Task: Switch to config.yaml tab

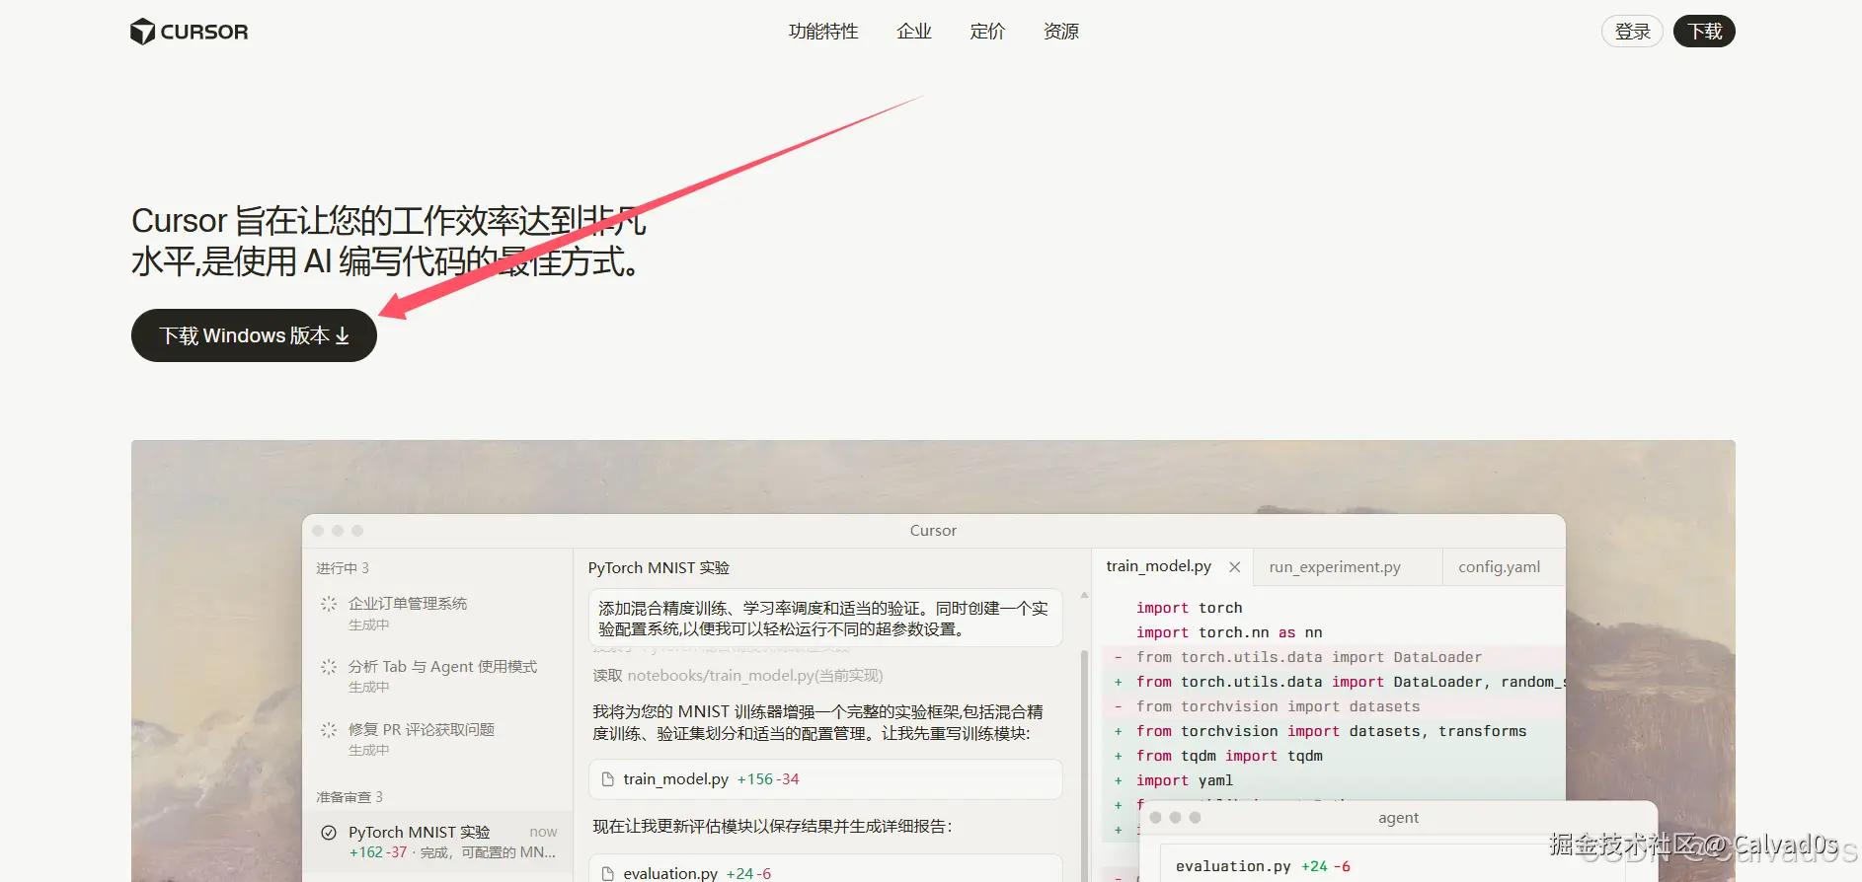Action: [x=1499, y=567]
